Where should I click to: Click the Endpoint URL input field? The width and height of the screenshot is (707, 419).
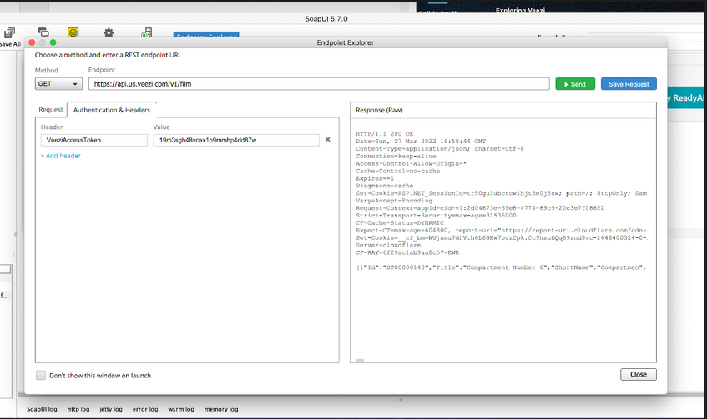click(x=319, y=83)
